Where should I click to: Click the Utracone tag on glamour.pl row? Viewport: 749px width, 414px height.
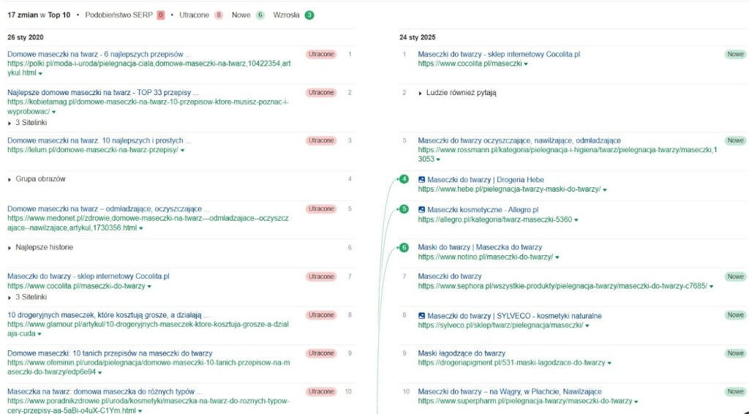tap(321, 315)
